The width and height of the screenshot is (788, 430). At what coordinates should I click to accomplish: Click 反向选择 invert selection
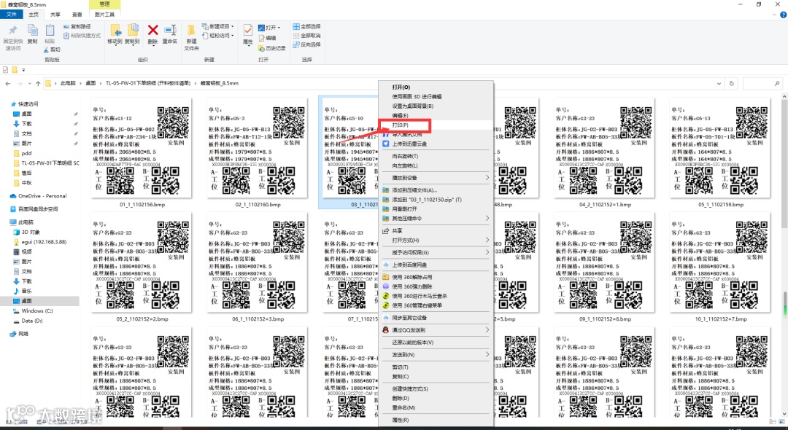click(x=306, y=44)
